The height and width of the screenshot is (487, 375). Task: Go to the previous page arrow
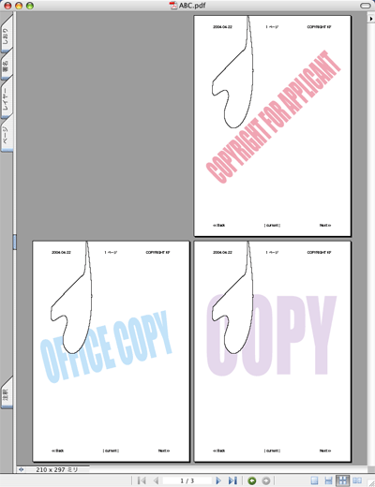(x=156, y=480)
